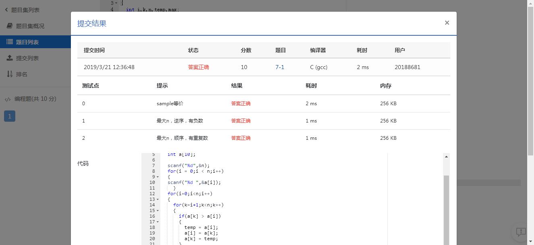Screen dimensions: 534x245
Task: Click the code viewer scrollbar thumb
Action: tap(446, 210)
